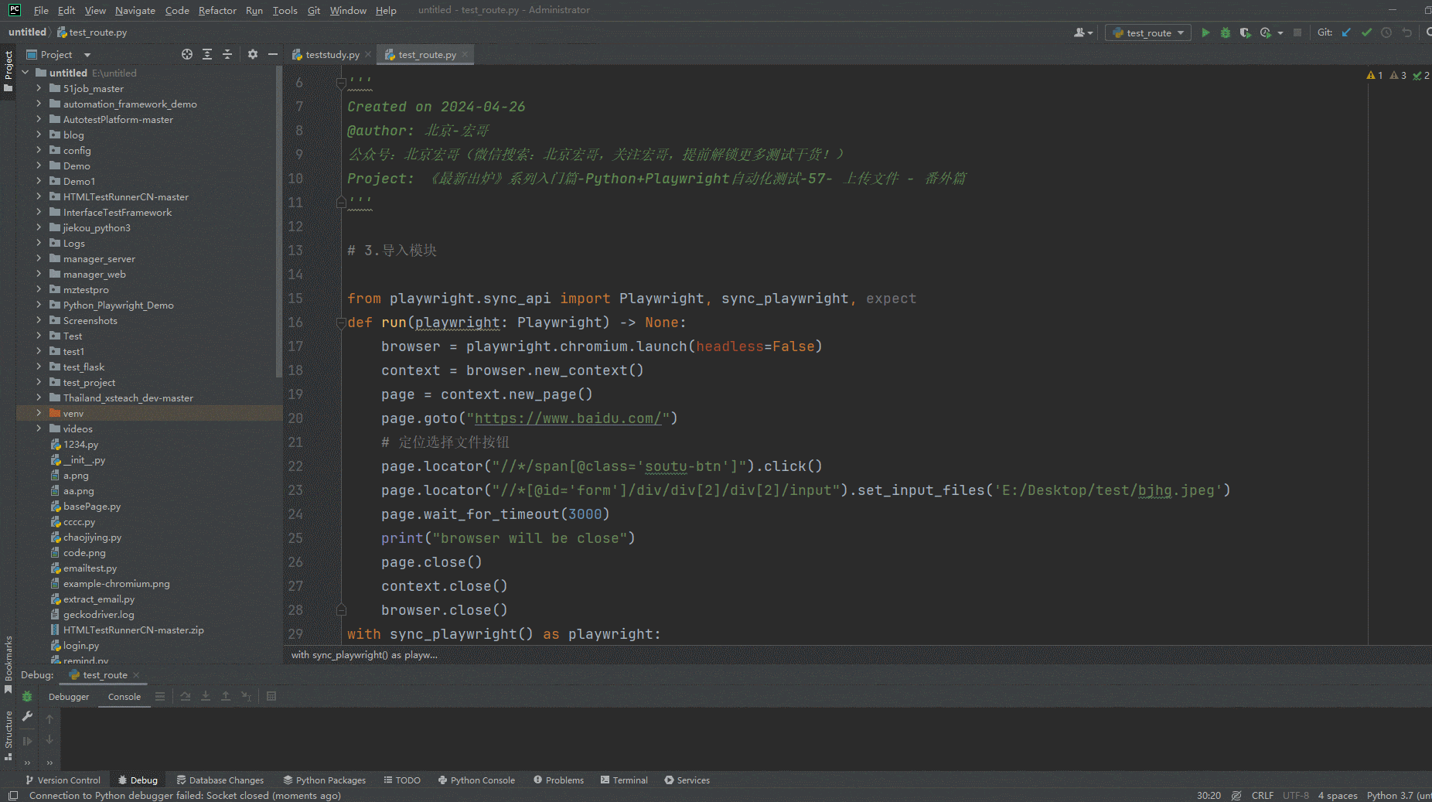Click the Project panel vertical scrollbar
The height and width of the screenshot is (802, 1432).
[x=278, y=222]
